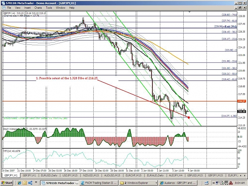This screenshot has width=248, height=186.
Task: Switch to the EURUSD,Daily chart tab
Action: [49, 175]
